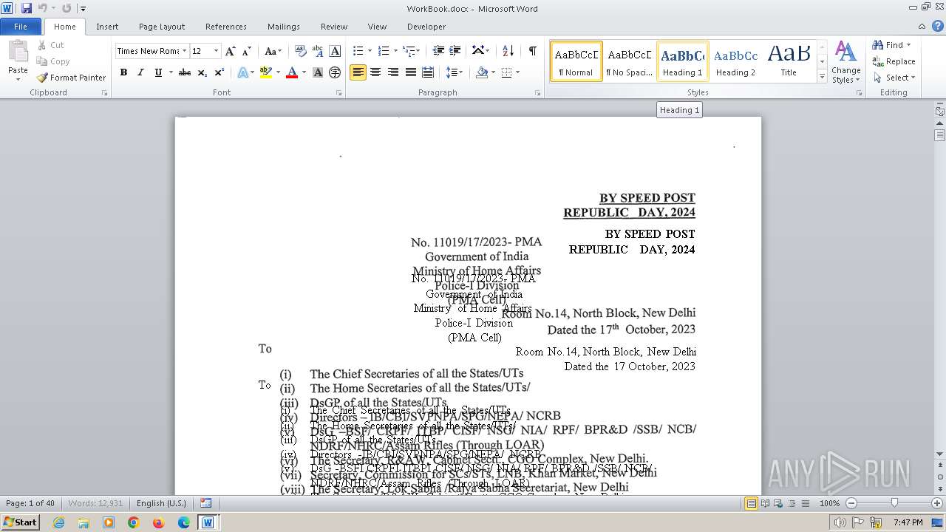Click the proofing status icon in status bar
The image size is (946, 532).
(x=206, y=503)
